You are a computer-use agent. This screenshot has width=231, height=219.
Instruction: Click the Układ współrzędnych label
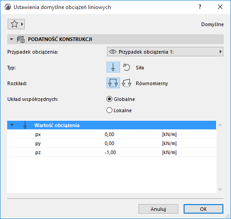(x=32, y=99)
